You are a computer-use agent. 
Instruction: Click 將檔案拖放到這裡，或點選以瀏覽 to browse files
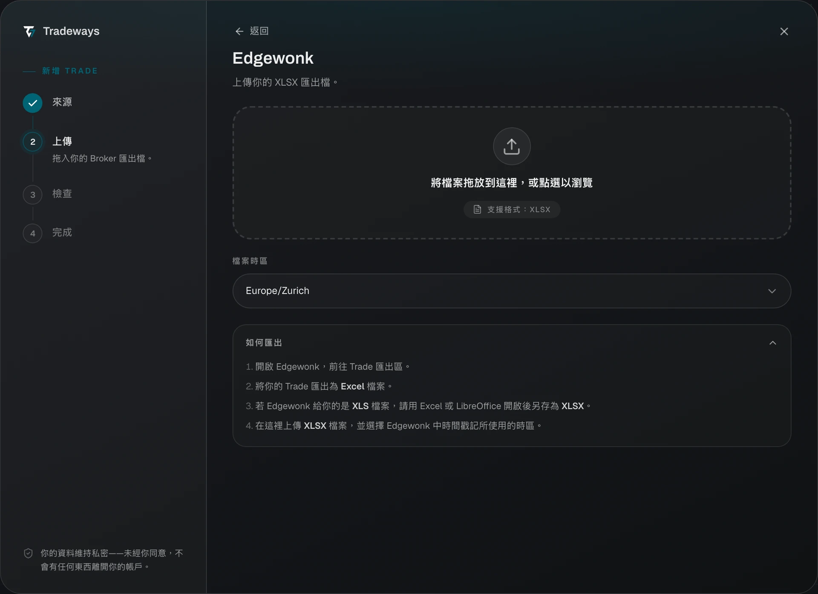(512, 183)
